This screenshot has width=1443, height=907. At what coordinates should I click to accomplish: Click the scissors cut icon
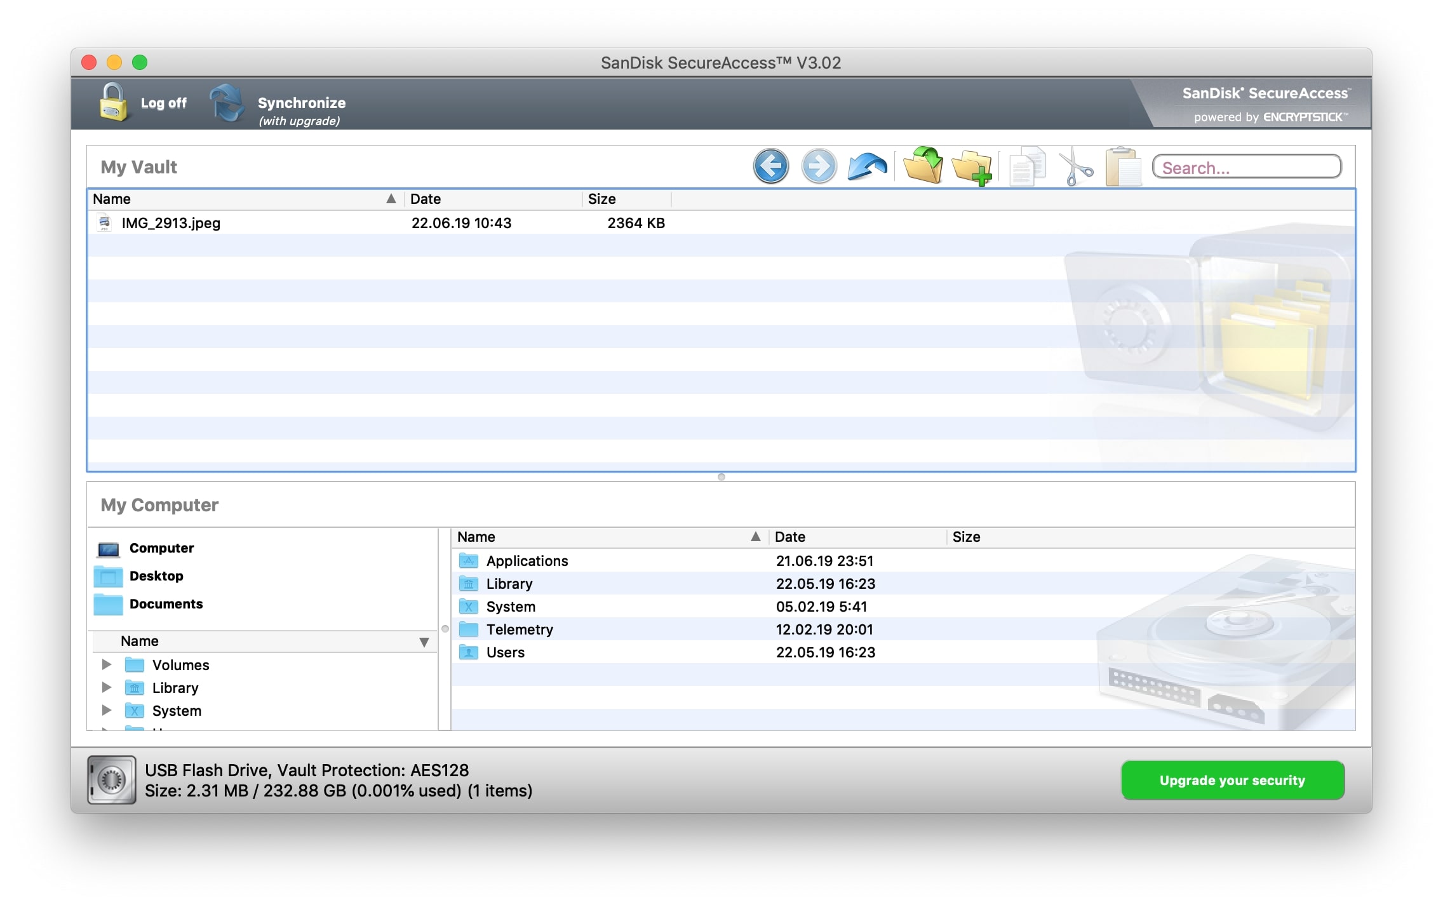1075,167
